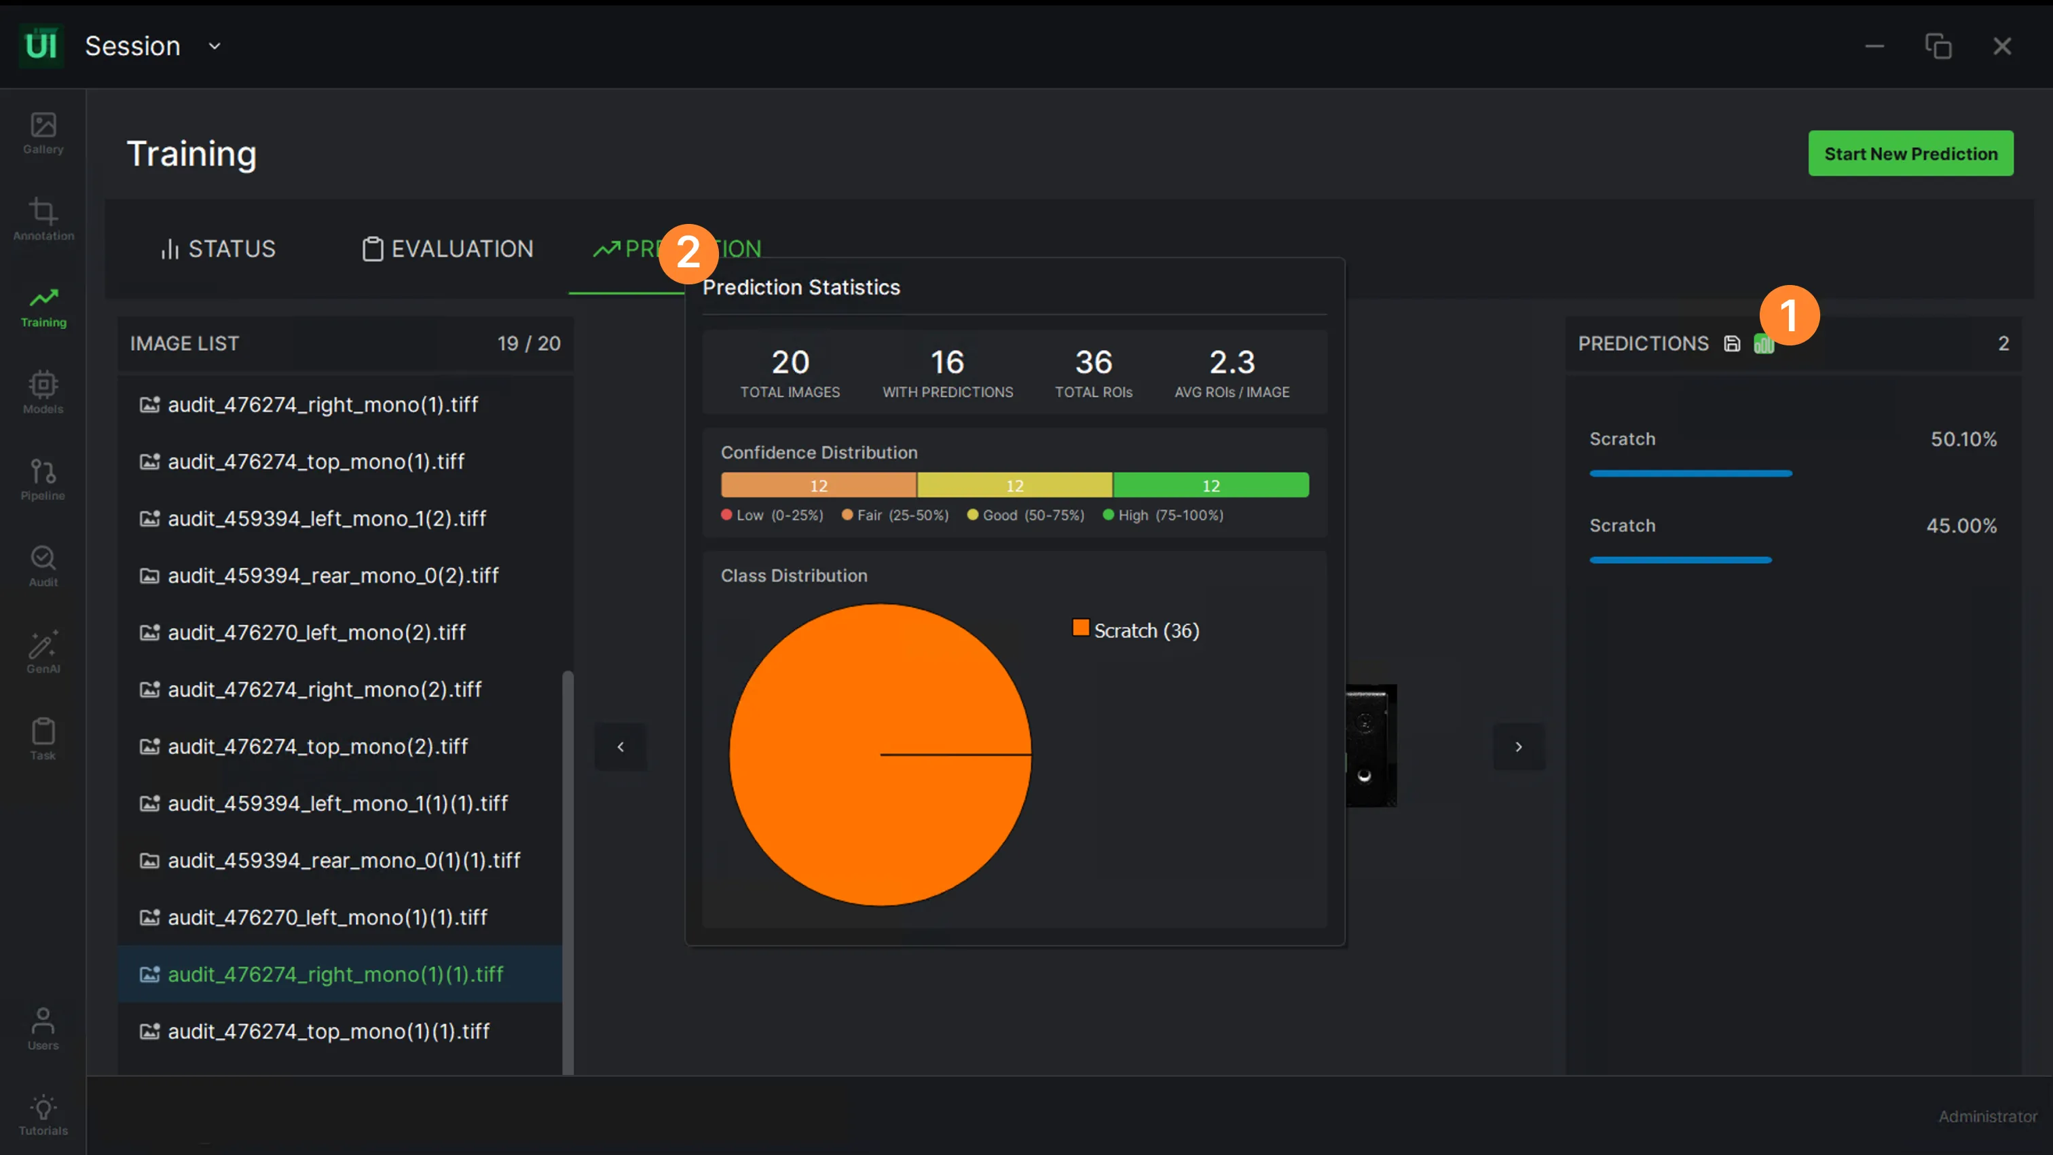This screenshot has height=1155, width=2053.
Task: Open the Audit page in sidebar
Action: click(x=43, y=567)
